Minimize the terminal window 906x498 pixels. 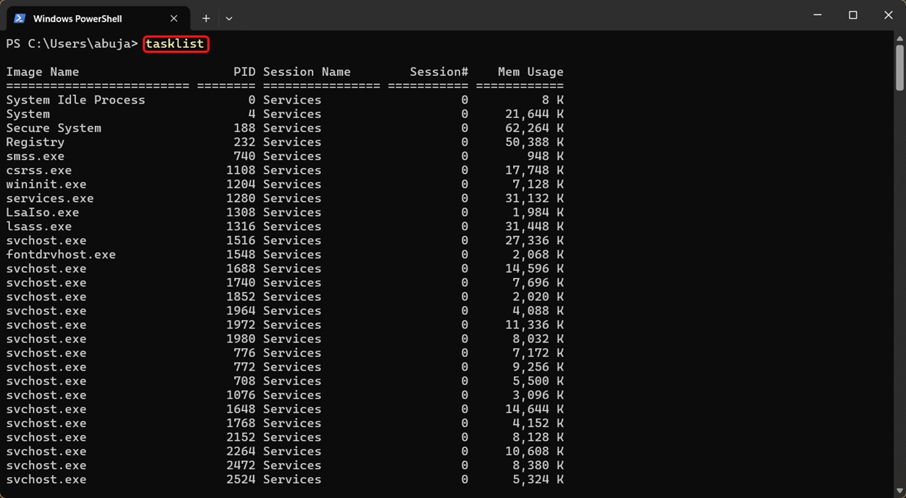point(818,15)
